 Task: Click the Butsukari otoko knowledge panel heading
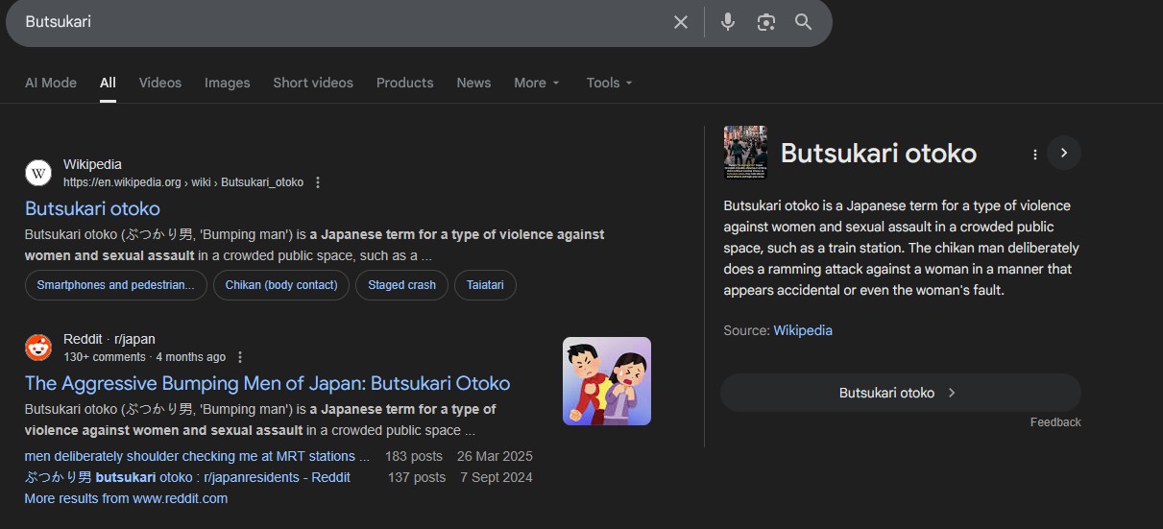coord(879,154)
